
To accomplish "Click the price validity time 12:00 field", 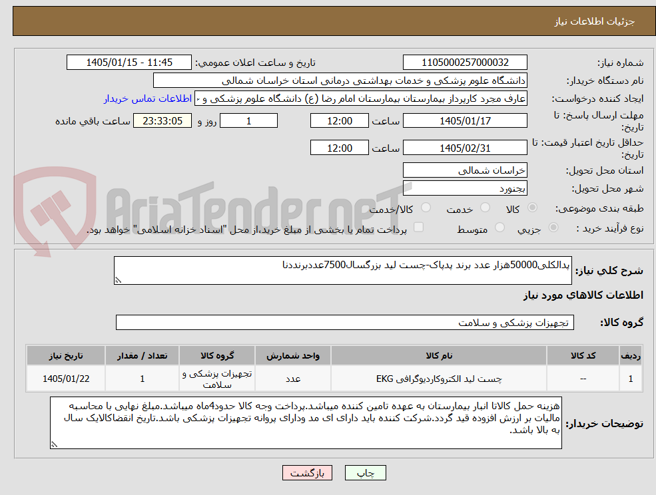I will pos(339,148).
